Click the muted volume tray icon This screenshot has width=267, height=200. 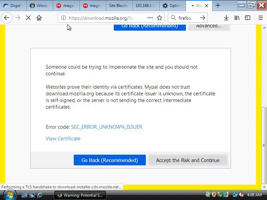(241, 194)
